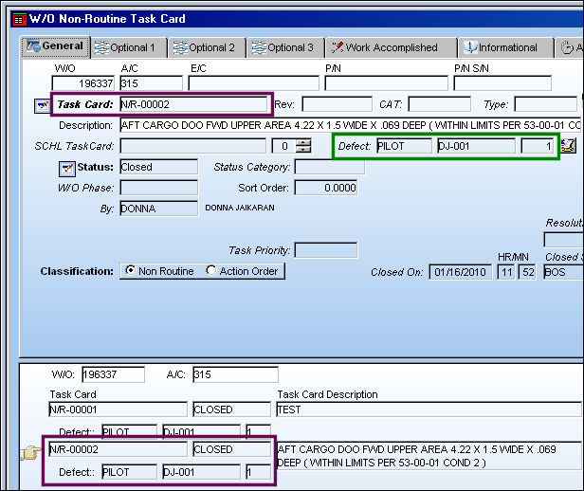Select task card row N/R-00001
This screenshot has width=584, height=491.
[x=119, y=409]
